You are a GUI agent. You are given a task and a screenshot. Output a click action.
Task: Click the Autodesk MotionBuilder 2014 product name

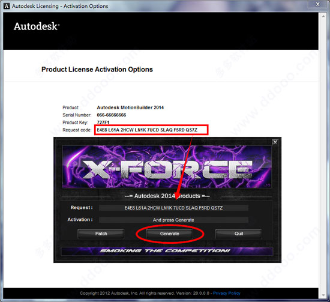pos(130,107)
